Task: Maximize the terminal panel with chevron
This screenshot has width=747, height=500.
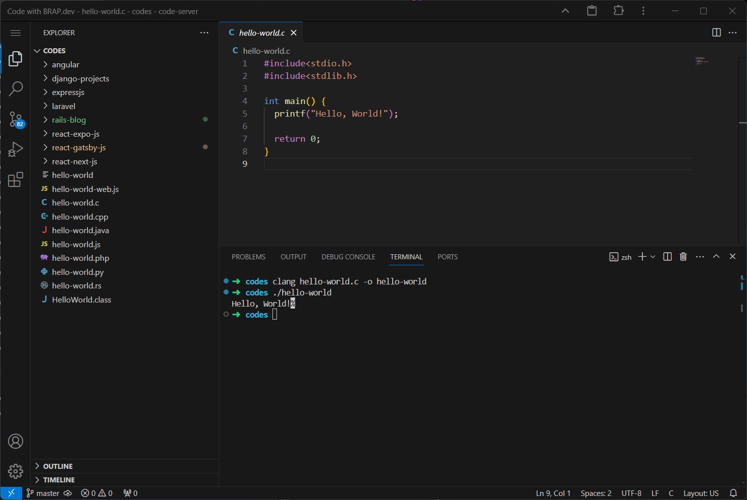Action: (x=716, y=256)
